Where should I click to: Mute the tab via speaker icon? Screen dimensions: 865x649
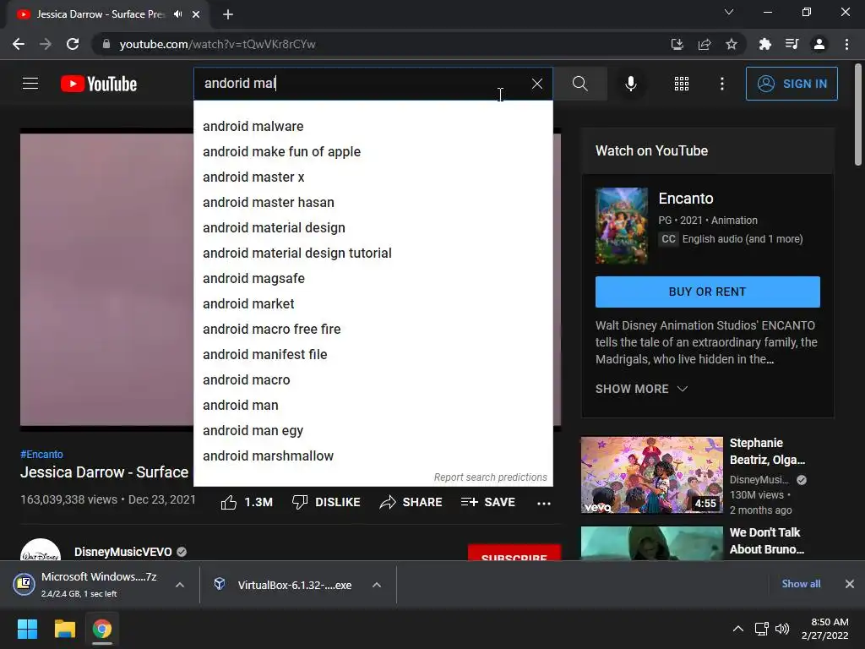click(x=177, y=14)
